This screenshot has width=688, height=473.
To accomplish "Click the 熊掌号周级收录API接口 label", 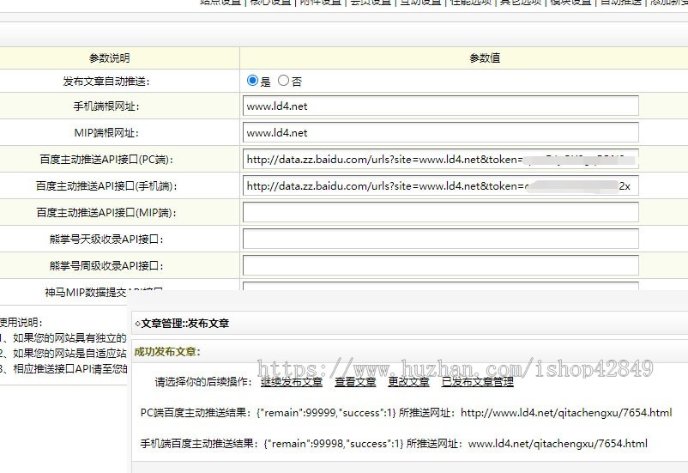I will (x=106, y=266).
